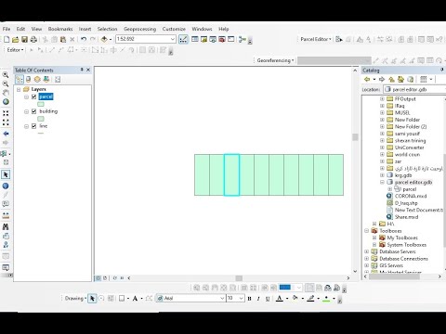Click the building layer symbol swatch
This screenshot has height=334, width=446.
pos(41,119)
